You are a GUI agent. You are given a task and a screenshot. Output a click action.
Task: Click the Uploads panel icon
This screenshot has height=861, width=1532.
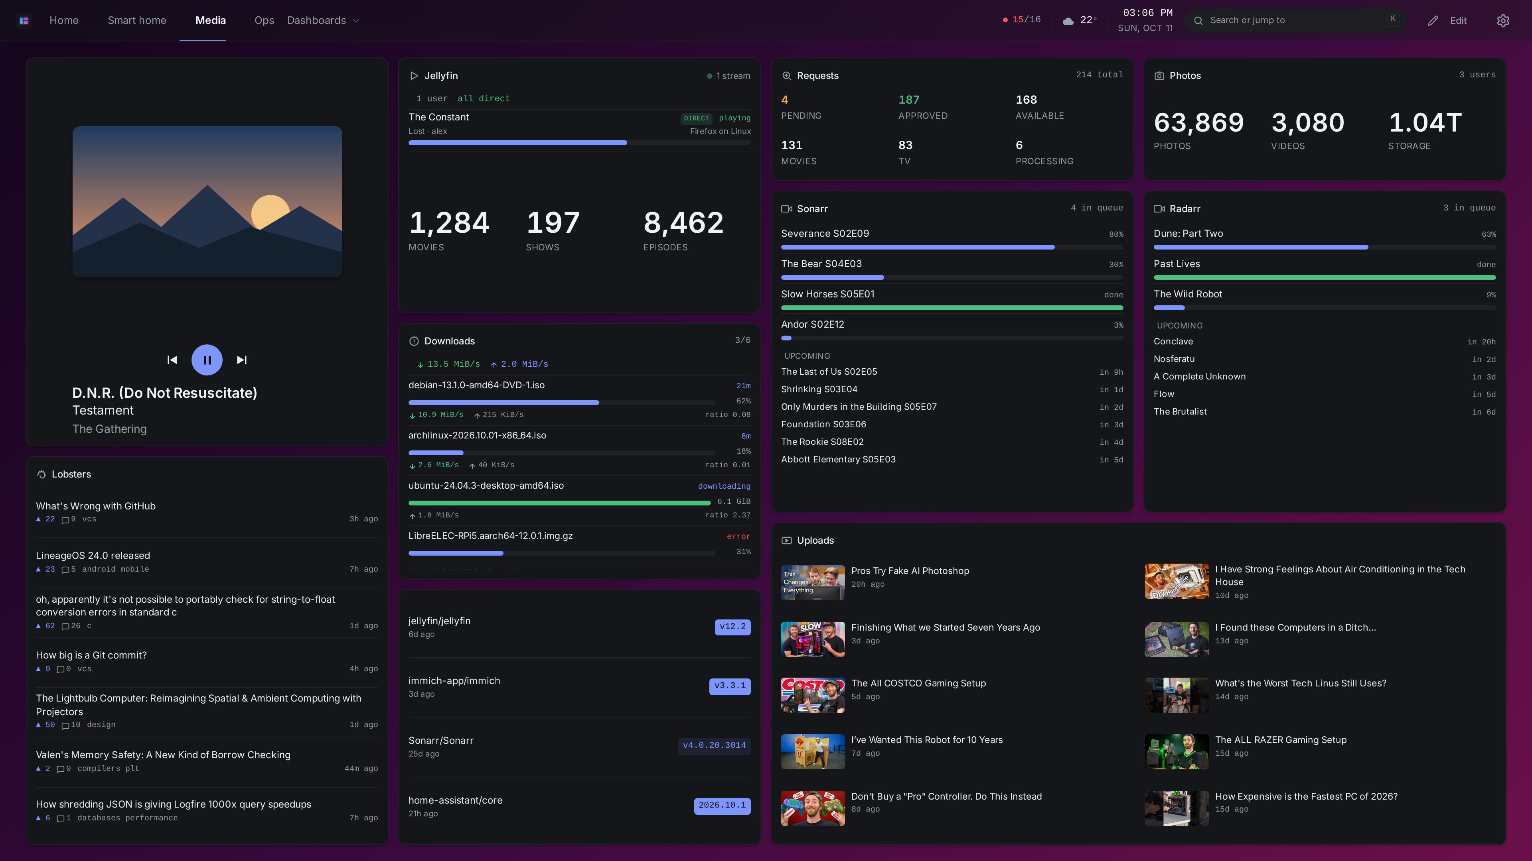pyautogui.click(x=786, y=540)
